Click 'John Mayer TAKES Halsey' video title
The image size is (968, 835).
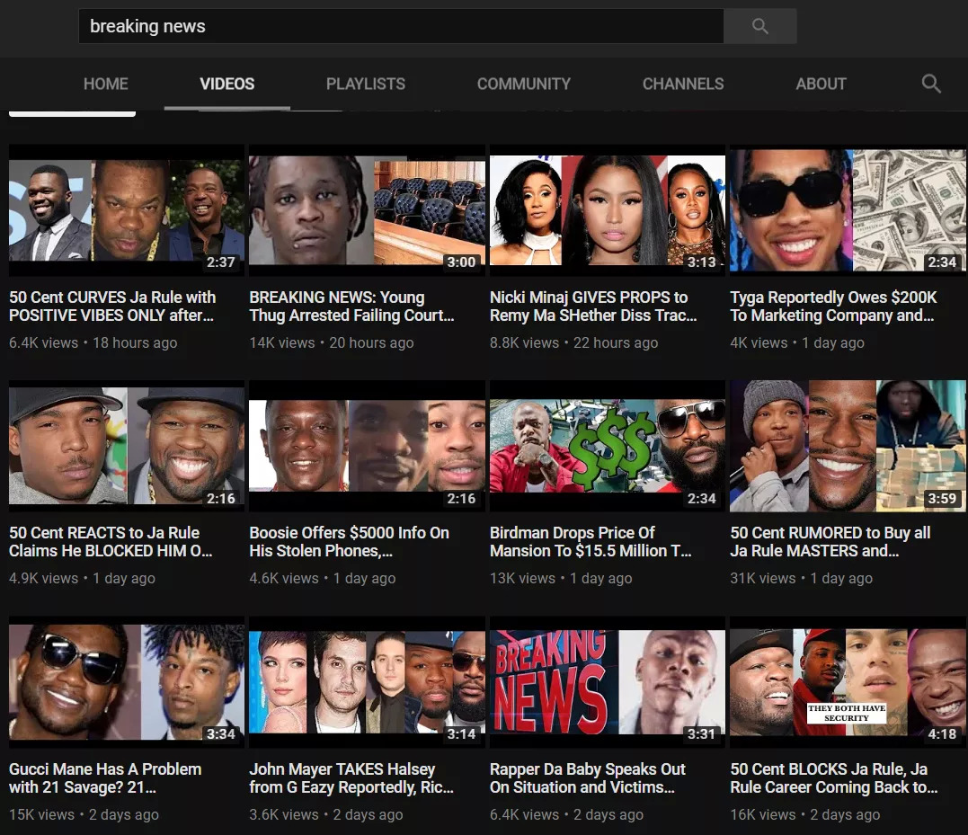351,778
